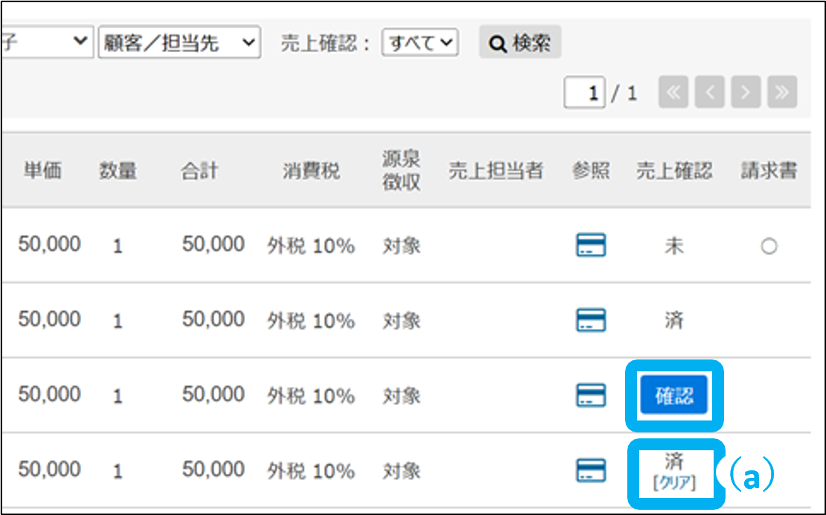Go to previous page arrow

coord(709,93)
